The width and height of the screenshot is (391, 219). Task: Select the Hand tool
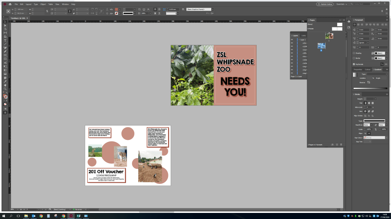pos(5,85)
